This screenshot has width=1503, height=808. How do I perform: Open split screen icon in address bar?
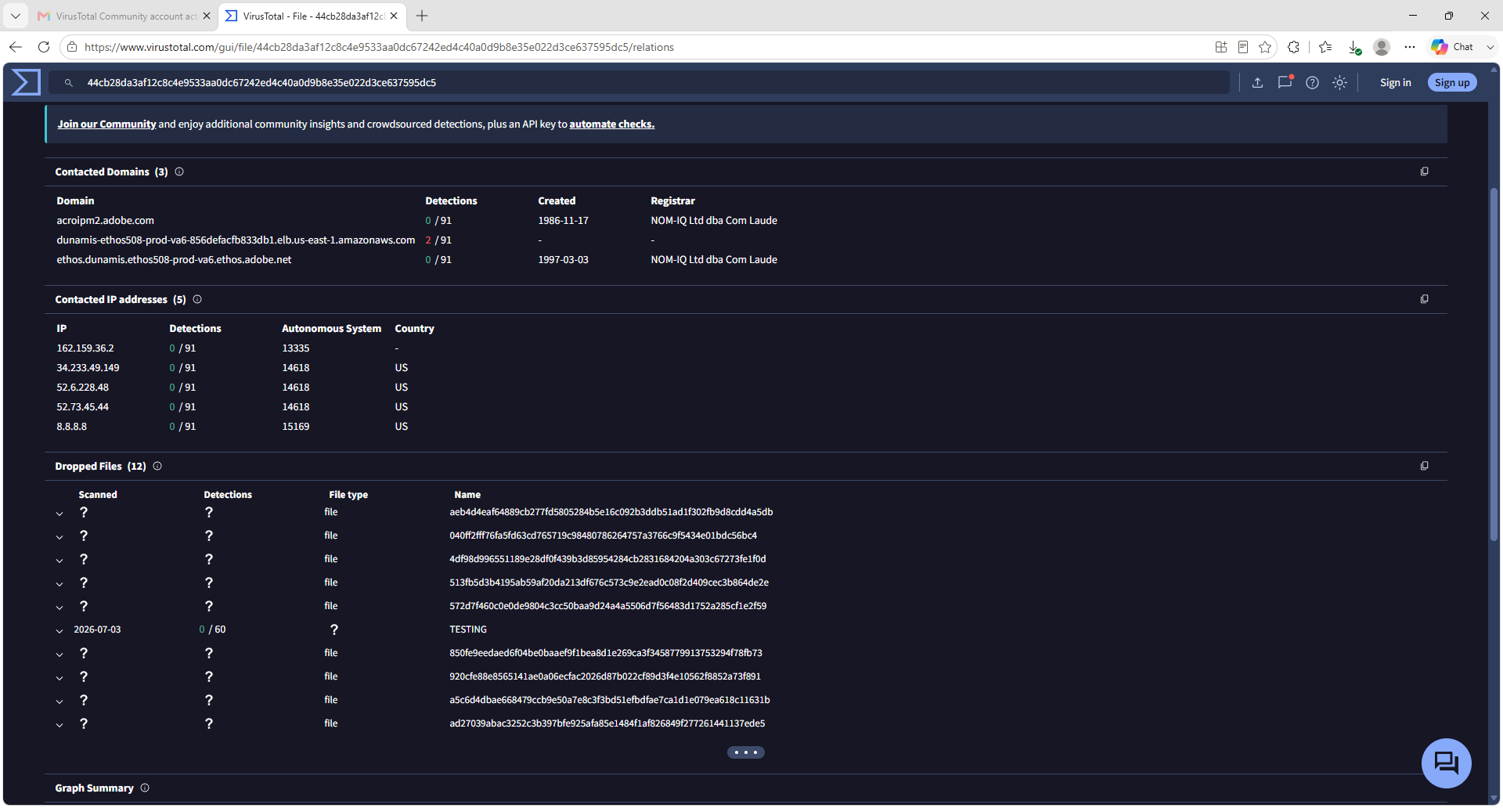pos(1221,47)
